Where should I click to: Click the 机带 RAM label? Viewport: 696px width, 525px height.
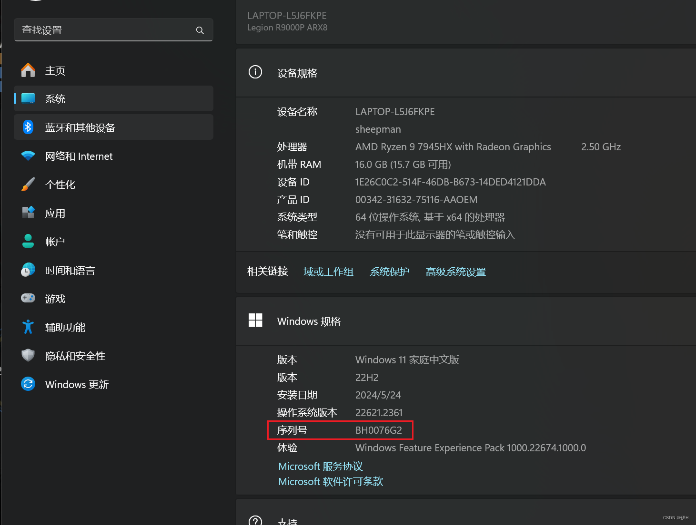click(x=299, y=165)
